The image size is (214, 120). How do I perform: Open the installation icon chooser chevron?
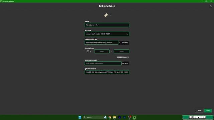[110, 15]
